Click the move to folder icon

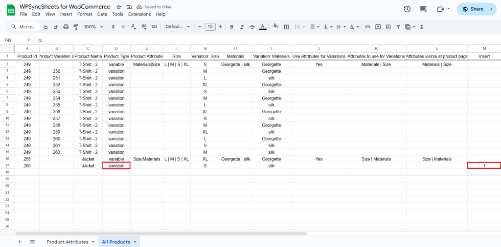pos(129,7)
